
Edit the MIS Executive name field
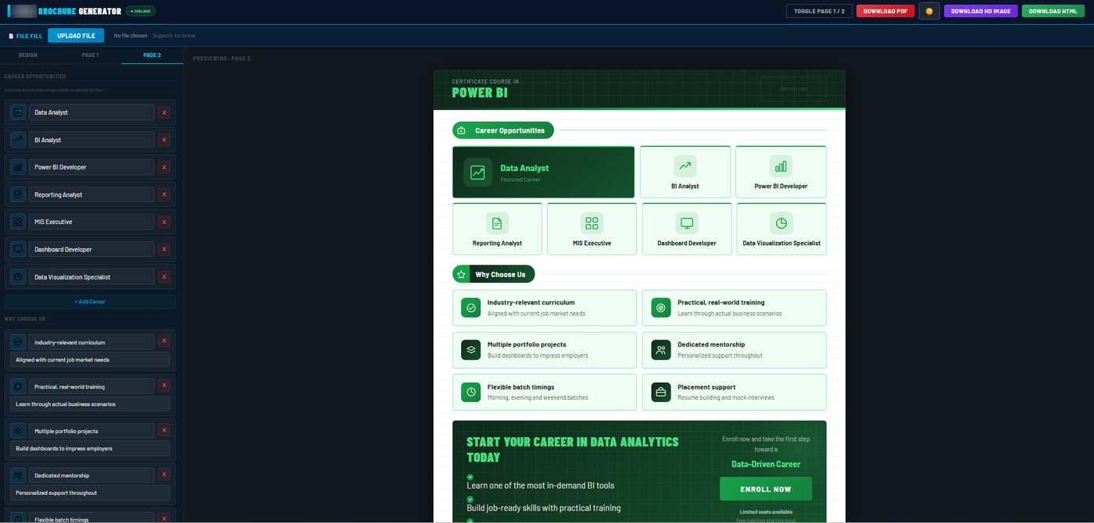(x=91, y=222)
